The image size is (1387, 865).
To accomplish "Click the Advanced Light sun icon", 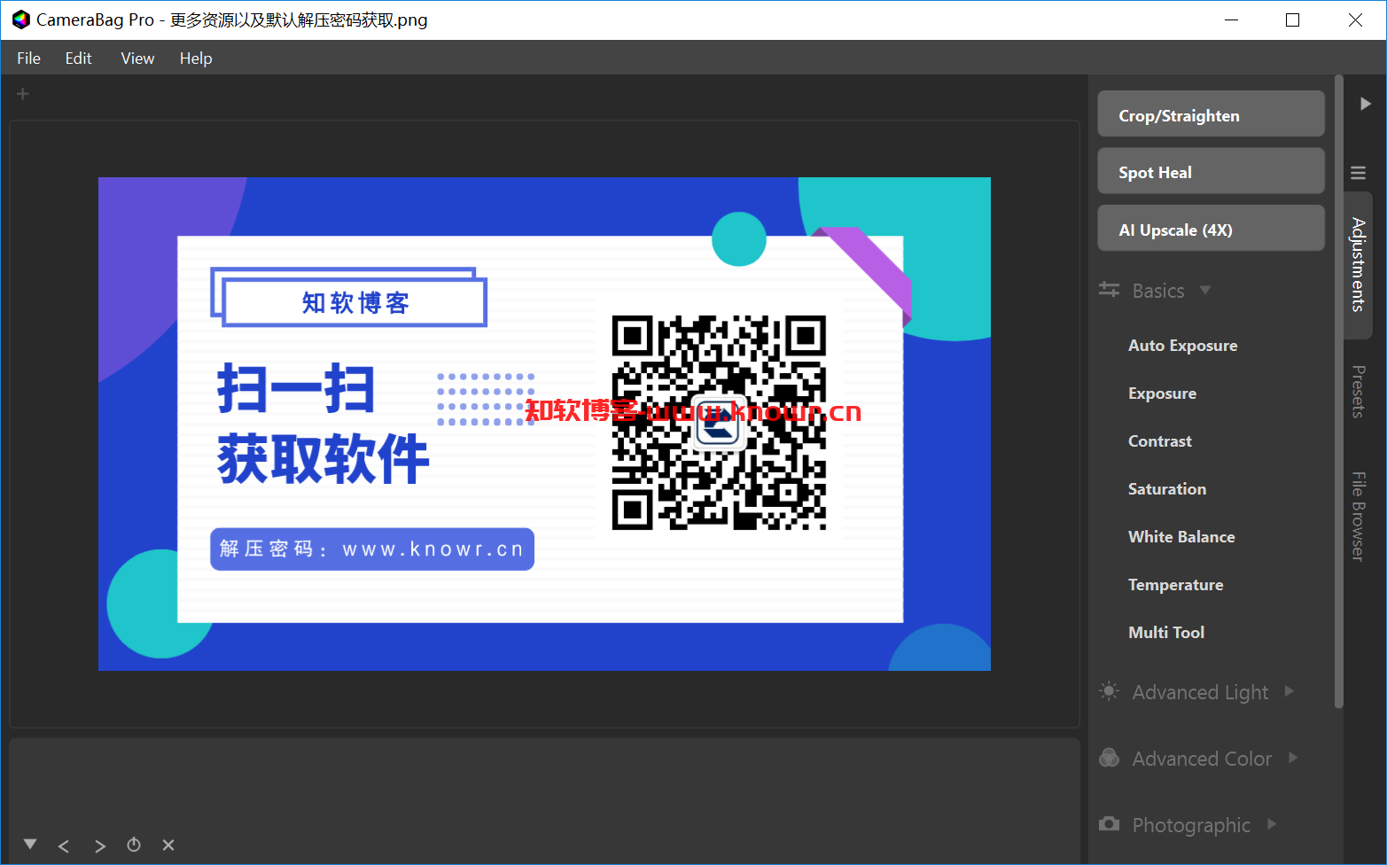I will tap(1109, 691).
